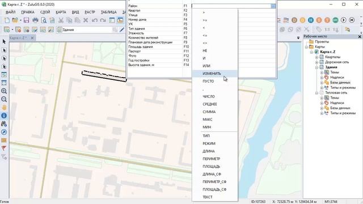This screenshot has width=363, height=204.
Task: Click the brown D circle toolbar icon
Action: click(x=294, y=20)
